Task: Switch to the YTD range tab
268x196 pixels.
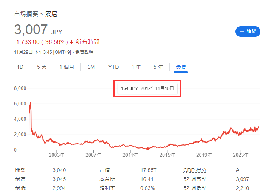Action: click(x=113, y=67)
